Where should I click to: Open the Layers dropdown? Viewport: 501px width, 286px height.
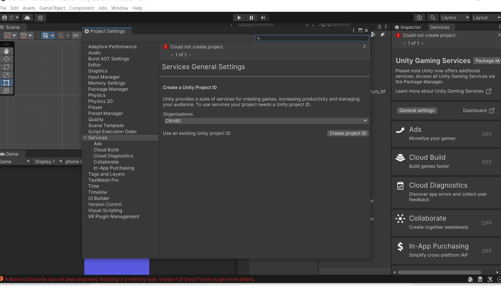click(455, 18)
